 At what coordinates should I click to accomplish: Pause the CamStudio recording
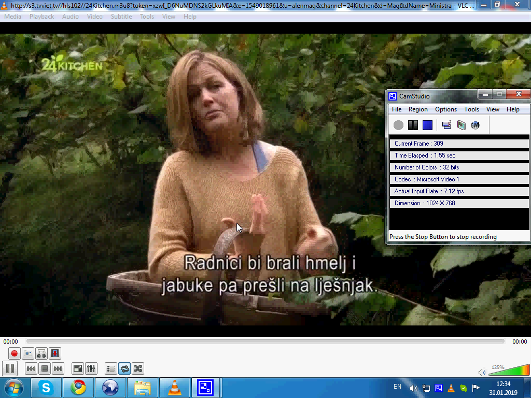tap(413, 125)
